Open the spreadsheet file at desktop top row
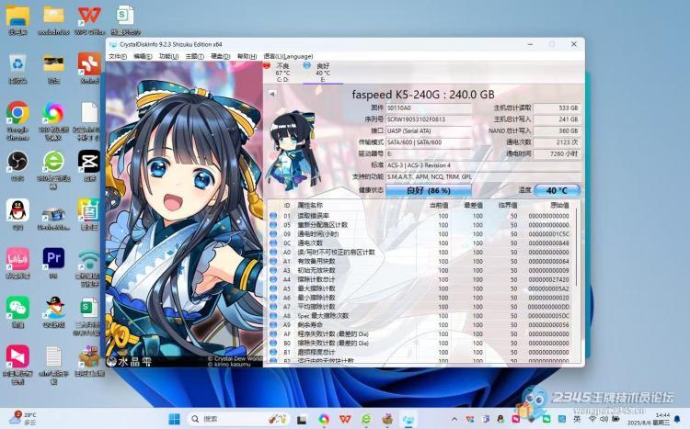 point(126,20)
